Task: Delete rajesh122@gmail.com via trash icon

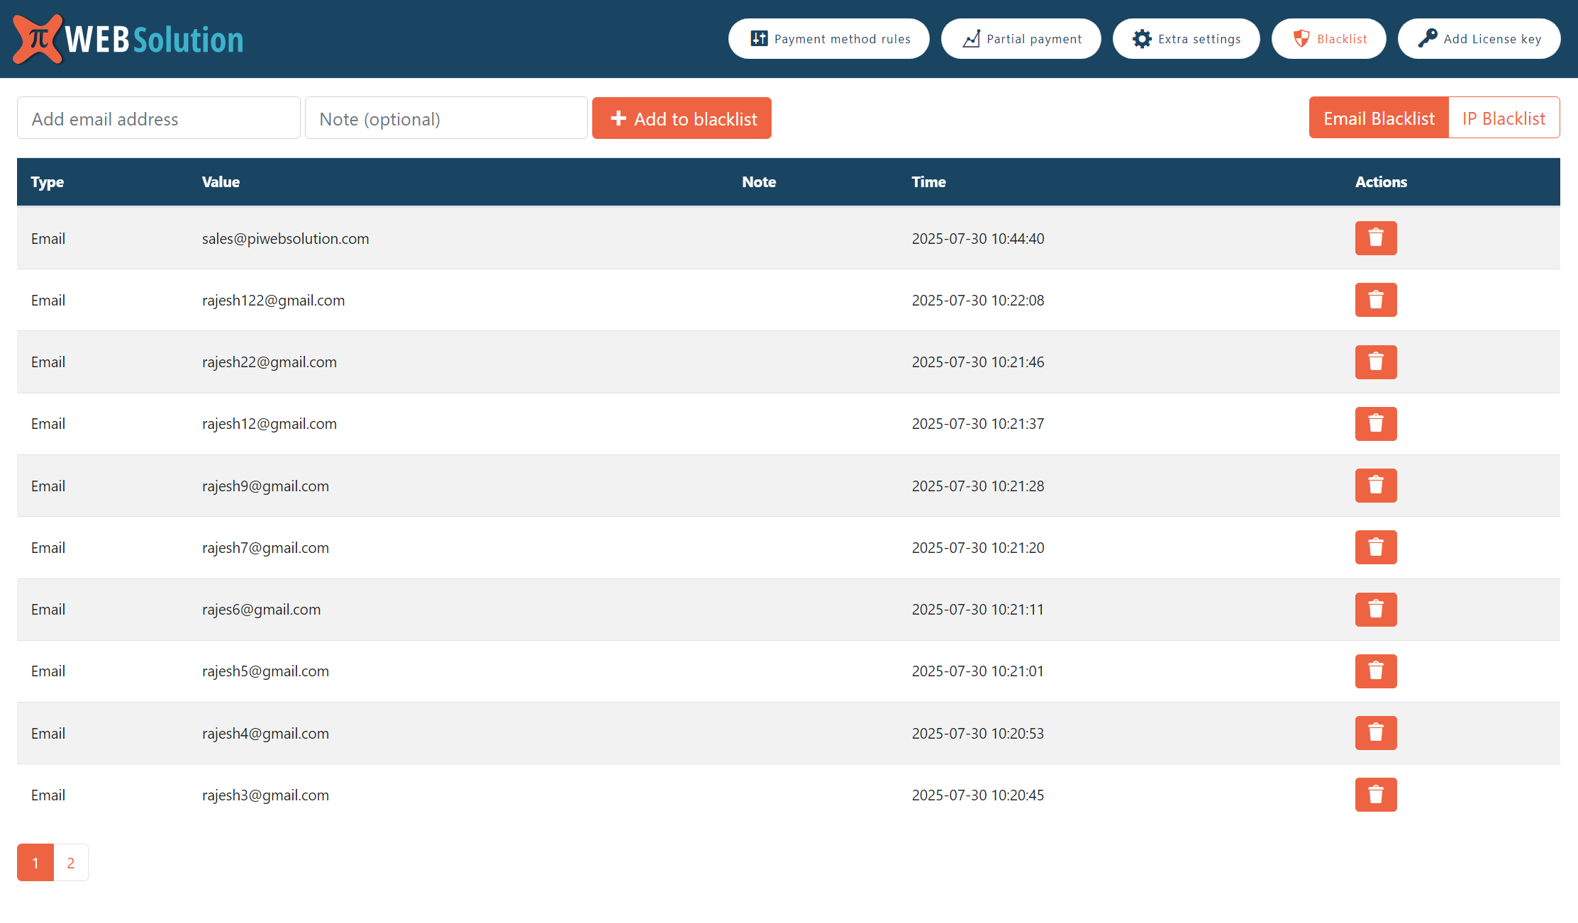Action: [1375, 300]
